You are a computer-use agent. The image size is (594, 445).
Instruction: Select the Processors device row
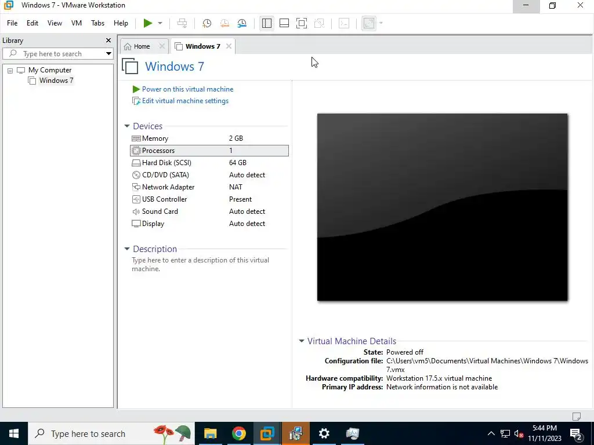coord(209,151)
